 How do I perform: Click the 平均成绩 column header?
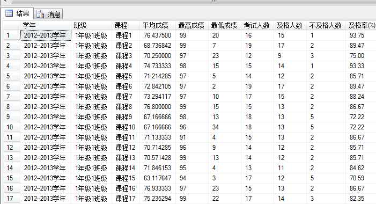click(158, 25)
